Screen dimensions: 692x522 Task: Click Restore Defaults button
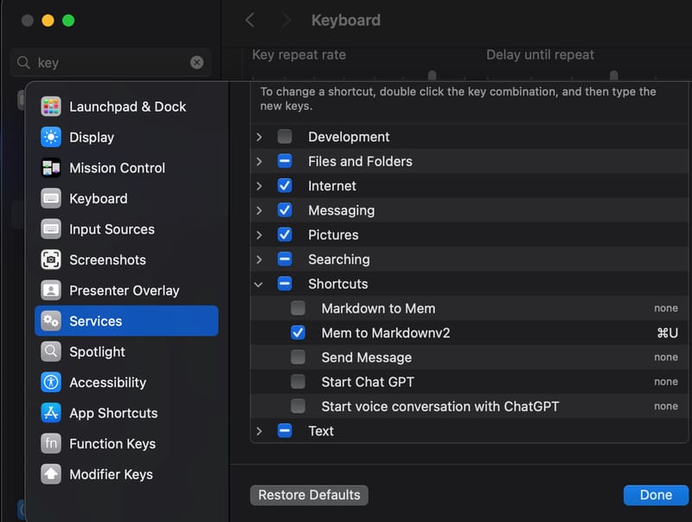click(309, 495)
